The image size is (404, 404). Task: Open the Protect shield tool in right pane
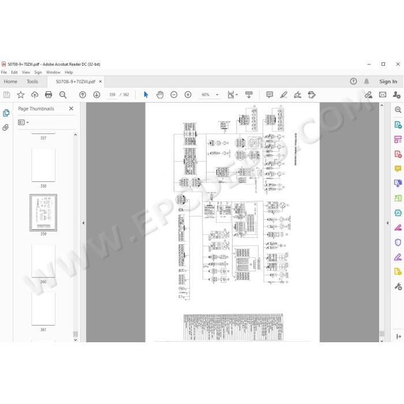[398, 242]
